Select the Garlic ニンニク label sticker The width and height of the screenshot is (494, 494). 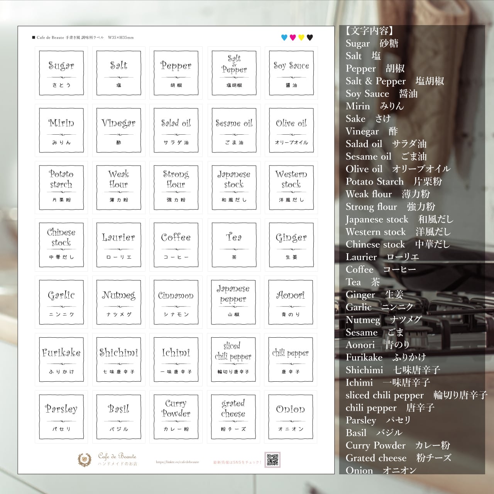pyautogui.click(x=61, y=302)
